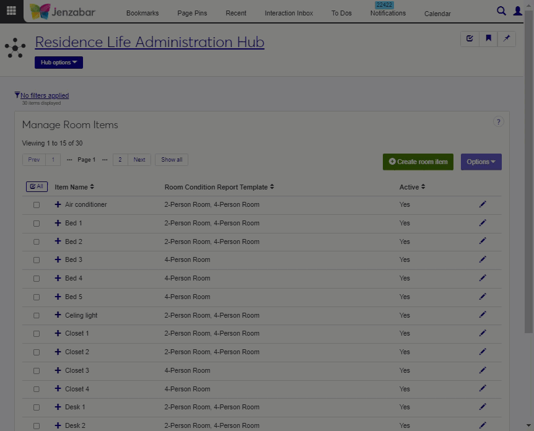
Task: Select the Celing light checkbox
Action: [x=37, y=316]
